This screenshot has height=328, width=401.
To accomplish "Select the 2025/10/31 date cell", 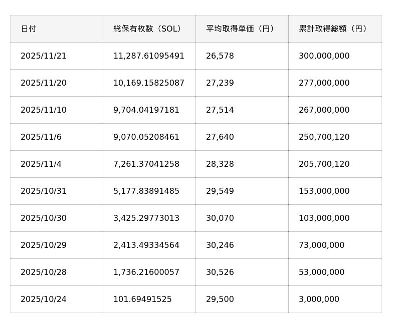I will coord(44,191).
